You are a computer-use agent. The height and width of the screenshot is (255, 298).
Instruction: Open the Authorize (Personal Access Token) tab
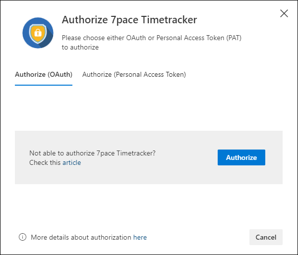pyautogui.click(x=134, y=75)
